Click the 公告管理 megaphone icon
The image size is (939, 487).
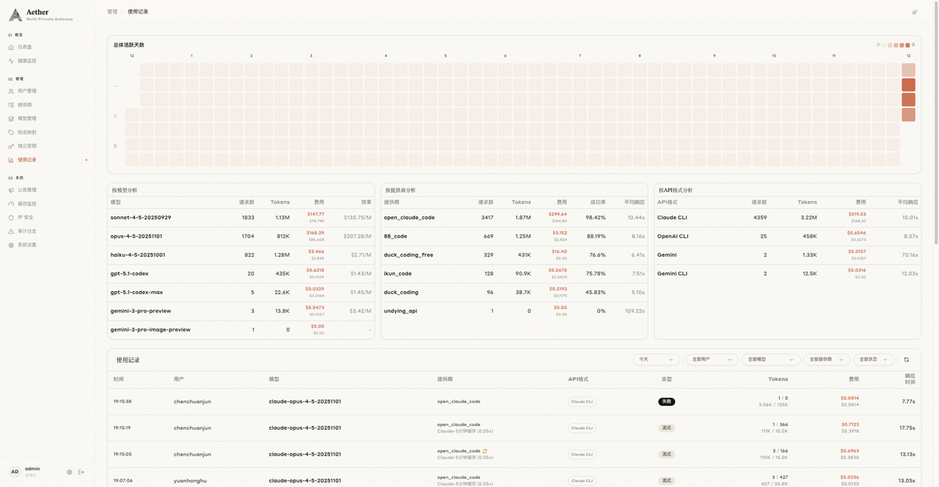point(11,190)
